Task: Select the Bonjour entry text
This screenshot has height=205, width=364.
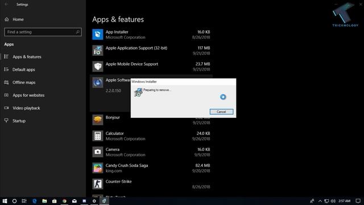Action: (x=113, y=117)
